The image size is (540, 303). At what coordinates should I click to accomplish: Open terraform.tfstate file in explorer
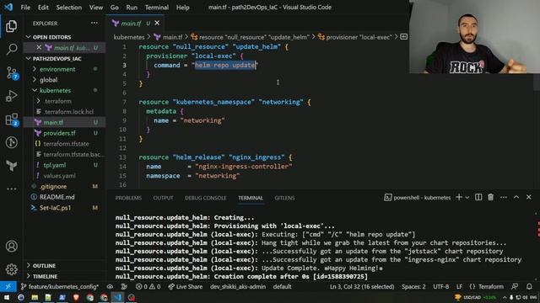pos(66,144)
